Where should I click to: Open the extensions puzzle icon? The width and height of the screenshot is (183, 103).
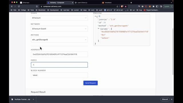point(154,6)
